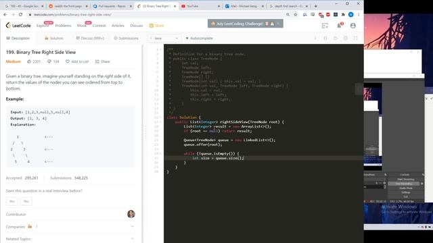
Task: Switch to the Solution tab
Action: pyautogui.click(x=54, y=38)
